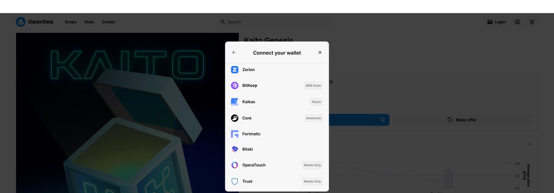The height and width of the screenshot is (193, 554).
Task: Open the account profile icon
Action: click(518, 22)
